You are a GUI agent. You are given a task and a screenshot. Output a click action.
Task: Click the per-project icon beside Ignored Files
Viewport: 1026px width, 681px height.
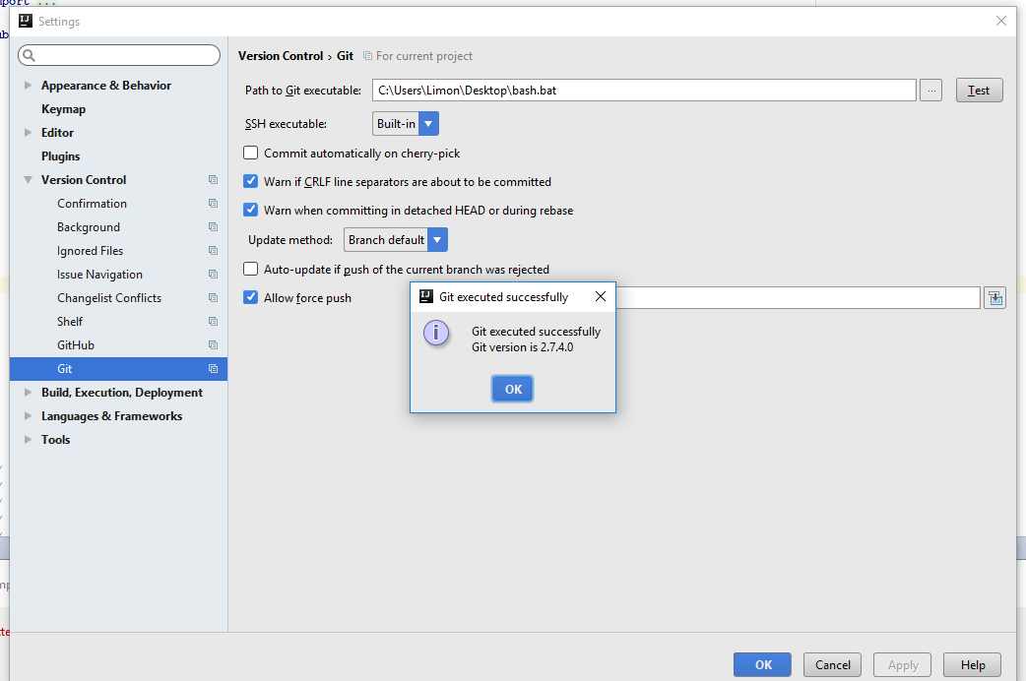213,250
